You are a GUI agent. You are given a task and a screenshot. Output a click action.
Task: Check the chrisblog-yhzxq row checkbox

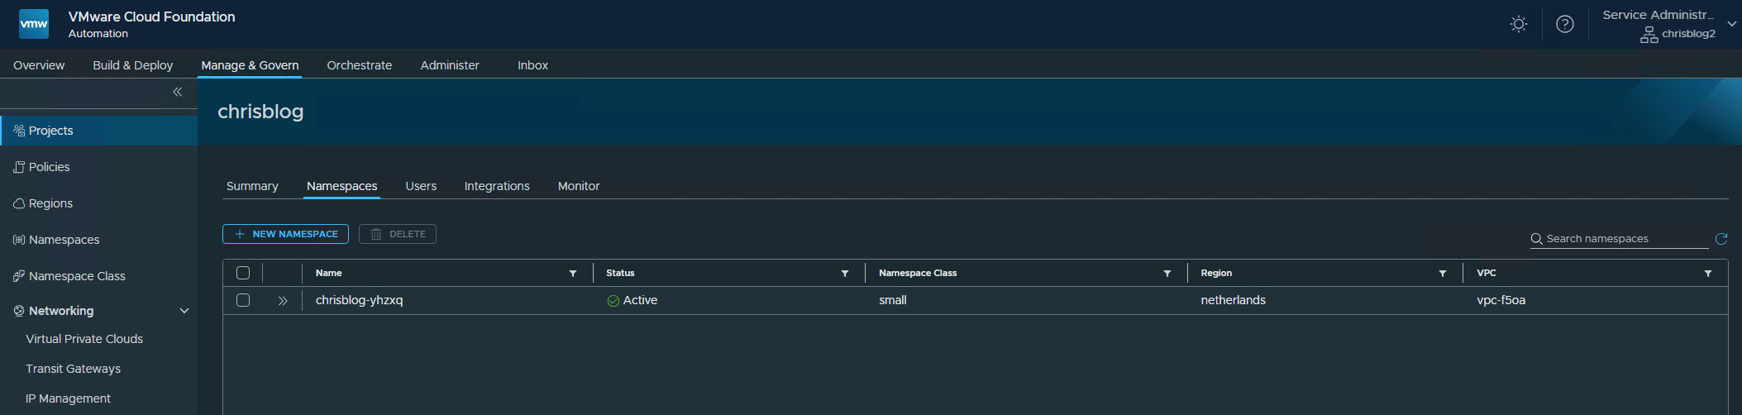pyautogui.click(x=243, y=300)
